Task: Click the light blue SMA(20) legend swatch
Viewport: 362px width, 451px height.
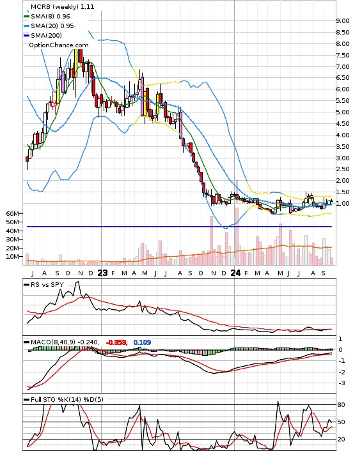Action: click(26, 26)
